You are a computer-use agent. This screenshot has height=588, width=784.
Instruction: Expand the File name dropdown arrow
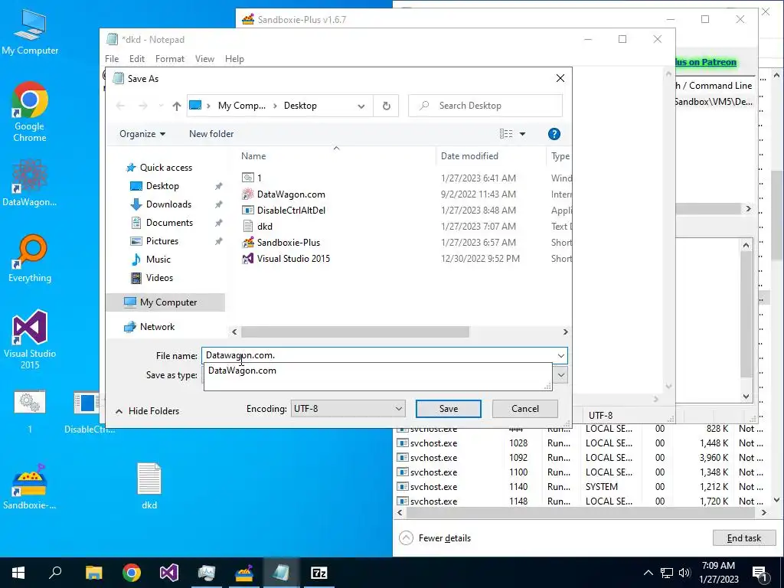560,355
